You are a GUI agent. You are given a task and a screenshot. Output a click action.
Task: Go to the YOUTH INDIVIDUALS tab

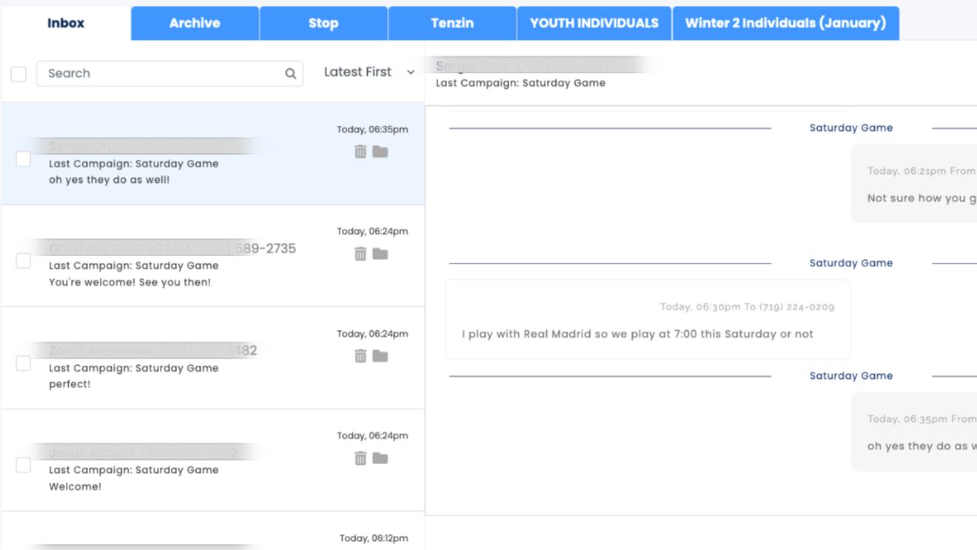click(594, 23)
